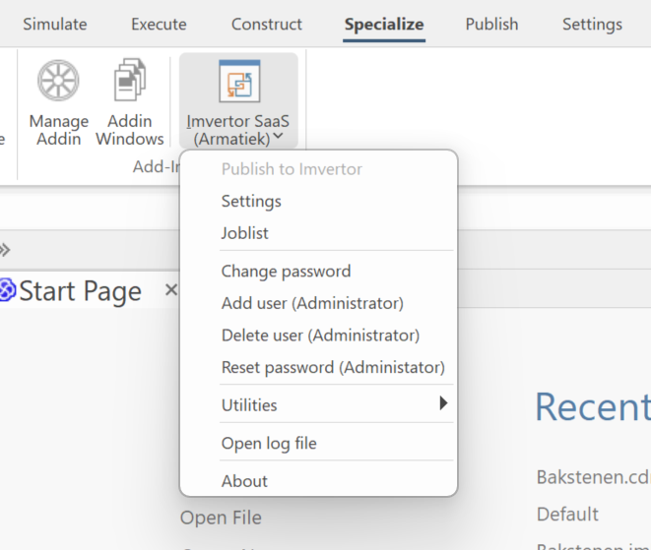Screen dimensions: 651x550
Task: Close the Start Page tab
Action: tap(170, 290)
